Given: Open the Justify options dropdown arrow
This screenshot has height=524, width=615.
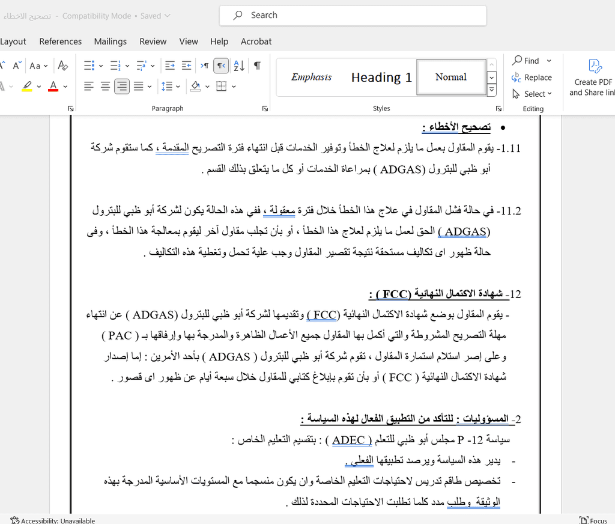Looking at the screenshot, I should pos(150,87).
